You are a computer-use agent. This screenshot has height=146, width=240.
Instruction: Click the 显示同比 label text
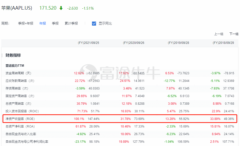tap(105, 23)
